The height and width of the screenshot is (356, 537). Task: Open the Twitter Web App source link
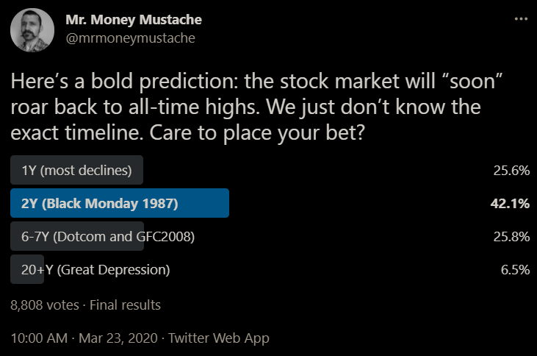click(x=219, y=338)
